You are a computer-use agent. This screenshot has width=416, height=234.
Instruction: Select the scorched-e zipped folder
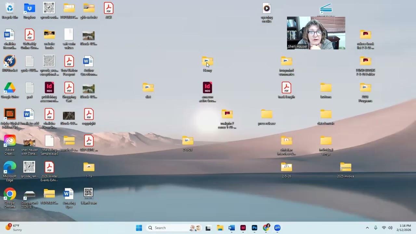coord(69,143)
